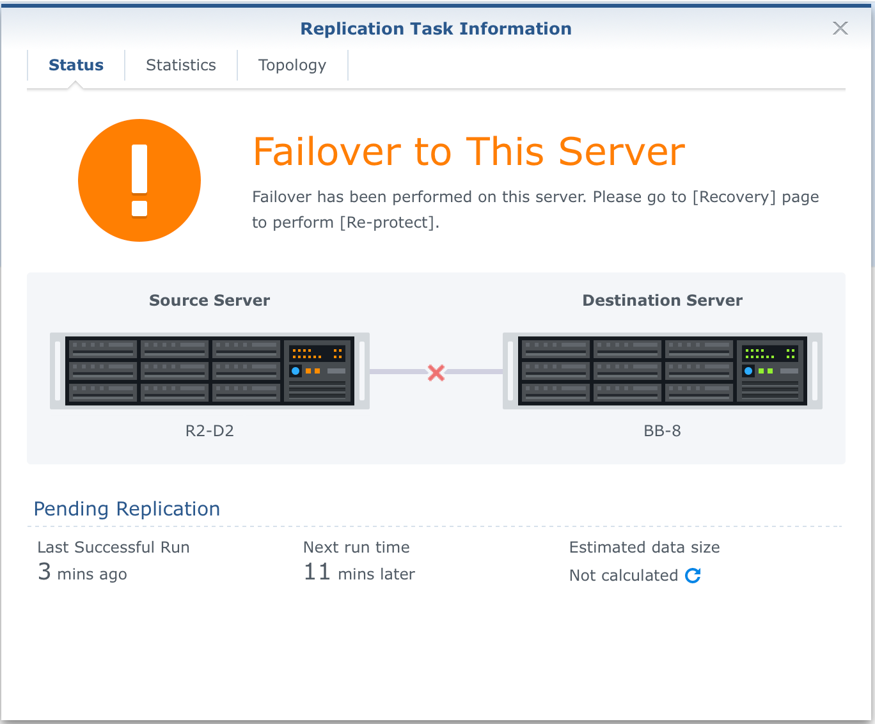Click the BB-8 server name label
The image size is (875, 724).
coord(662,431)
